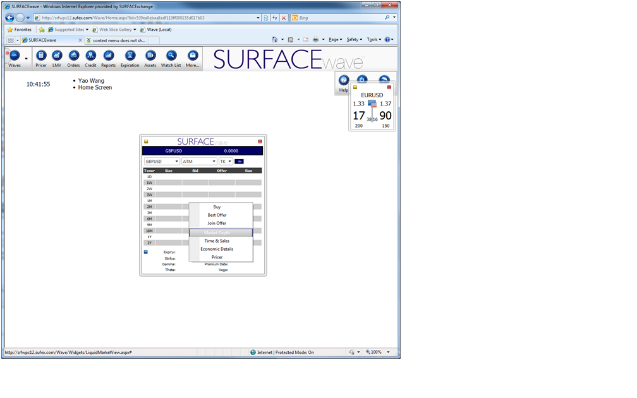Click the Compatibility View icon in address bar

point(265,18)
